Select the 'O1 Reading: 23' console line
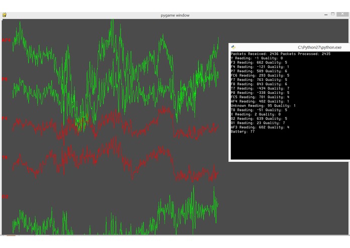Screen dimensions: 350x248 click(x=258, y=123)
